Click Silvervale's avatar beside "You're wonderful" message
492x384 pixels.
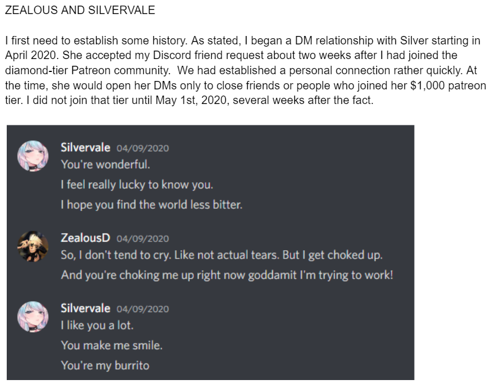pyautogui.click(x=33, y=156)
